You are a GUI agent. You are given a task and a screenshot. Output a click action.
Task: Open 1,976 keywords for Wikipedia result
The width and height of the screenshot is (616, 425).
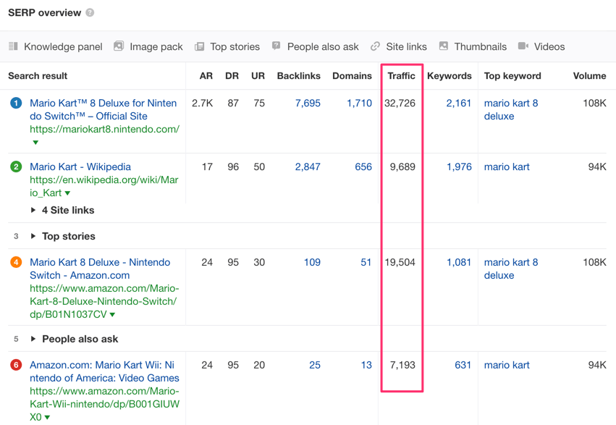point(459,167)
